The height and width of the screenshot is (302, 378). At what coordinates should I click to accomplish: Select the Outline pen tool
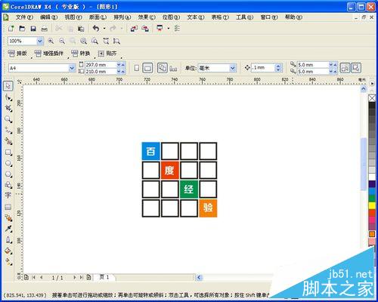click(x=8, y=239)
